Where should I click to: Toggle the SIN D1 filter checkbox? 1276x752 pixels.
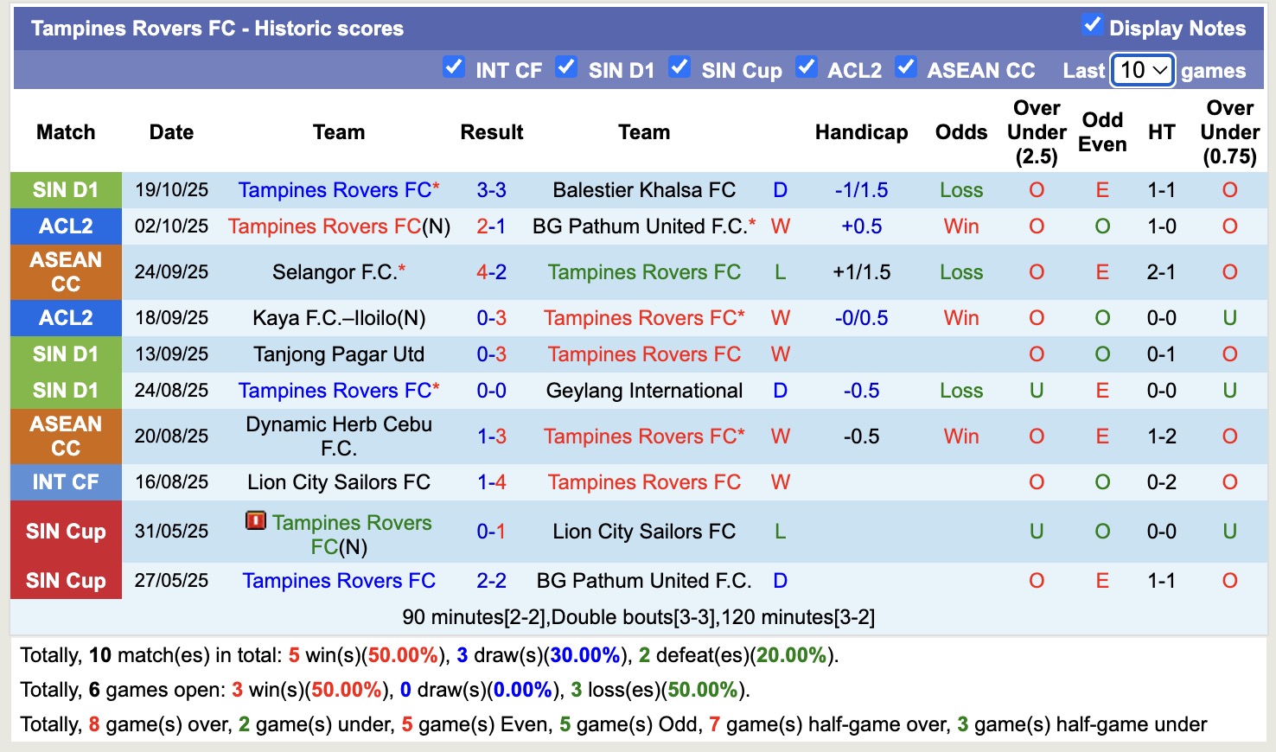(566, 67)
